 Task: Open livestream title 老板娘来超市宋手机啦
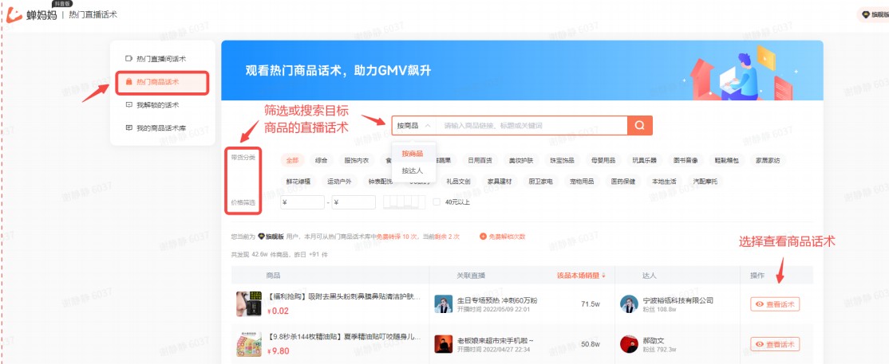[x=496, y=340]
